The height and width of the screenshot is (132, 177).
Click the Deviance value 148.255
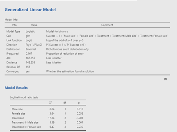point(30,63)
